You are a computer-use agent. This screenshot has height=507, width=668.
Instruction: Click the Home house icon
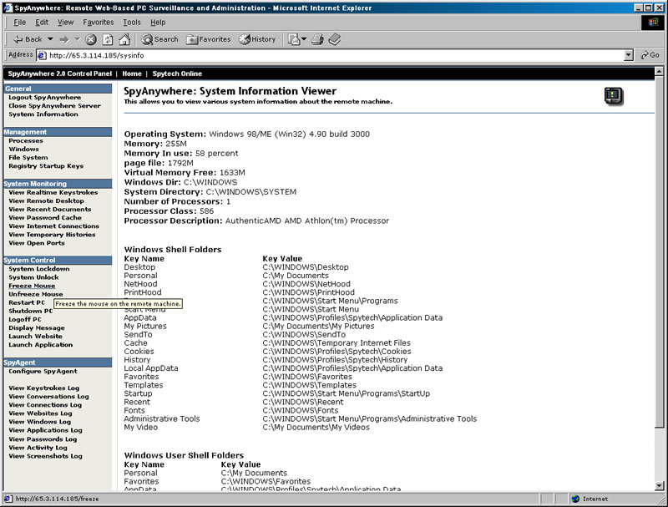(x=124, y=39)
